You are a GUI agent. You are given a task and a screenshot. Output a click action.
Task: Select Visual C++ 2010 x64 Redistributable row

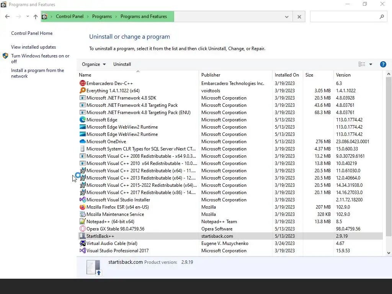230,163
